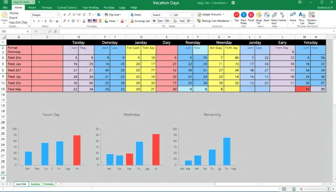Click the Daar ribbon icon

point(266,15)
